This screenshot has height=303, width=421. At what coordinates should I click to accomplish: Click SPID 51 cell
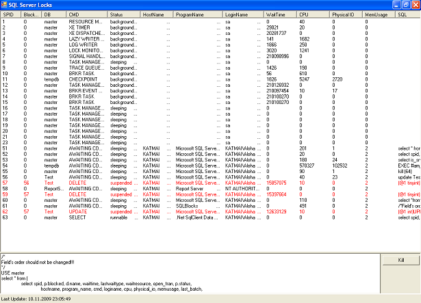click(x=5, y=148)
